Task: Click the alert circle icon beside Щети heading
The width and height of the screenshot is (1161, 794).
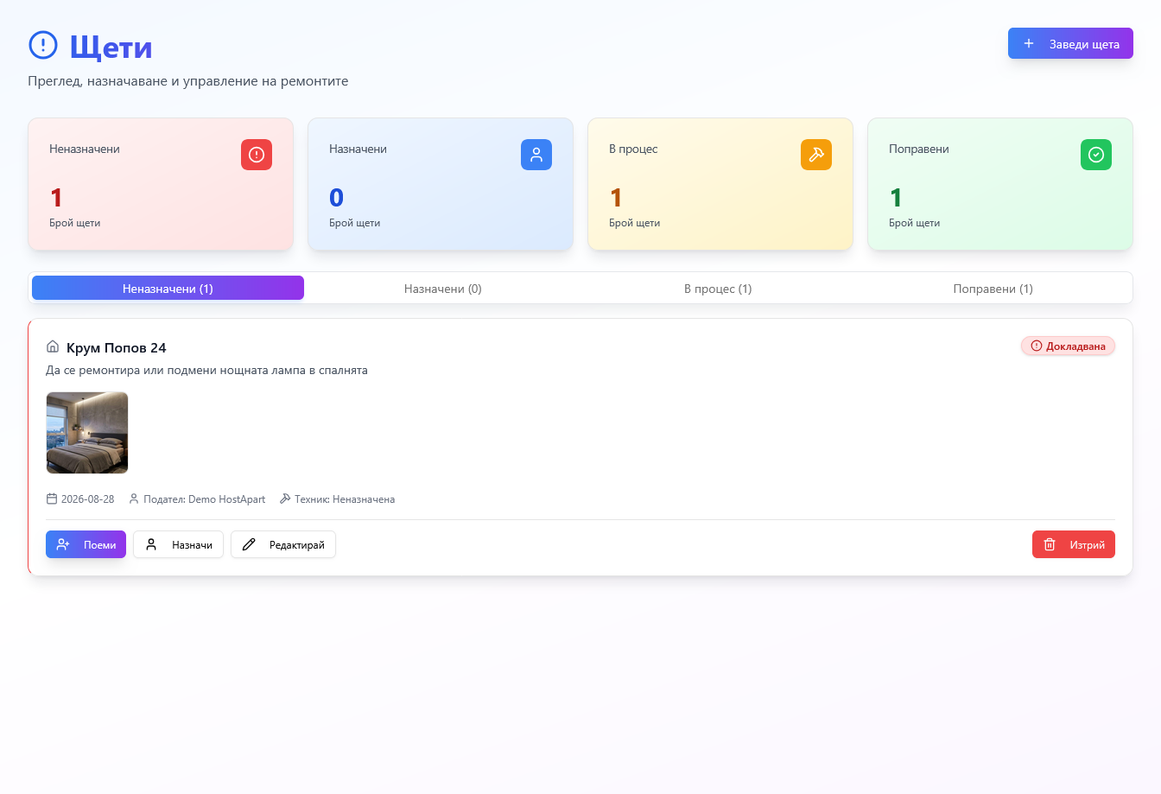Action: coord(43,46)
